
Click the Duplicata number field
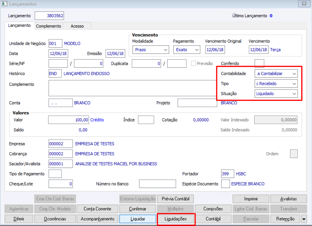(146, 64)
